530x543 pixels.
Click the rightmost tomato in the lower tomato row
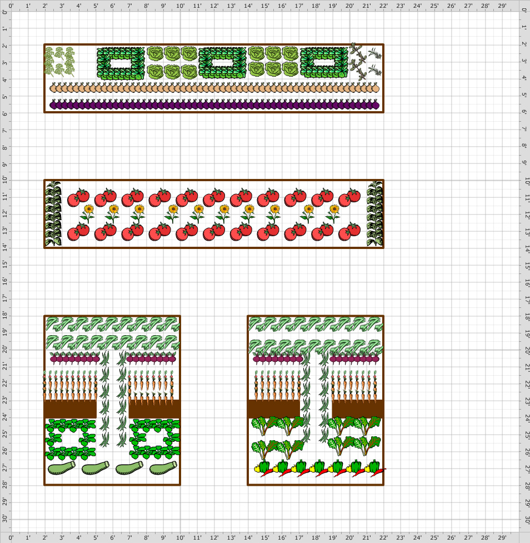349,232
